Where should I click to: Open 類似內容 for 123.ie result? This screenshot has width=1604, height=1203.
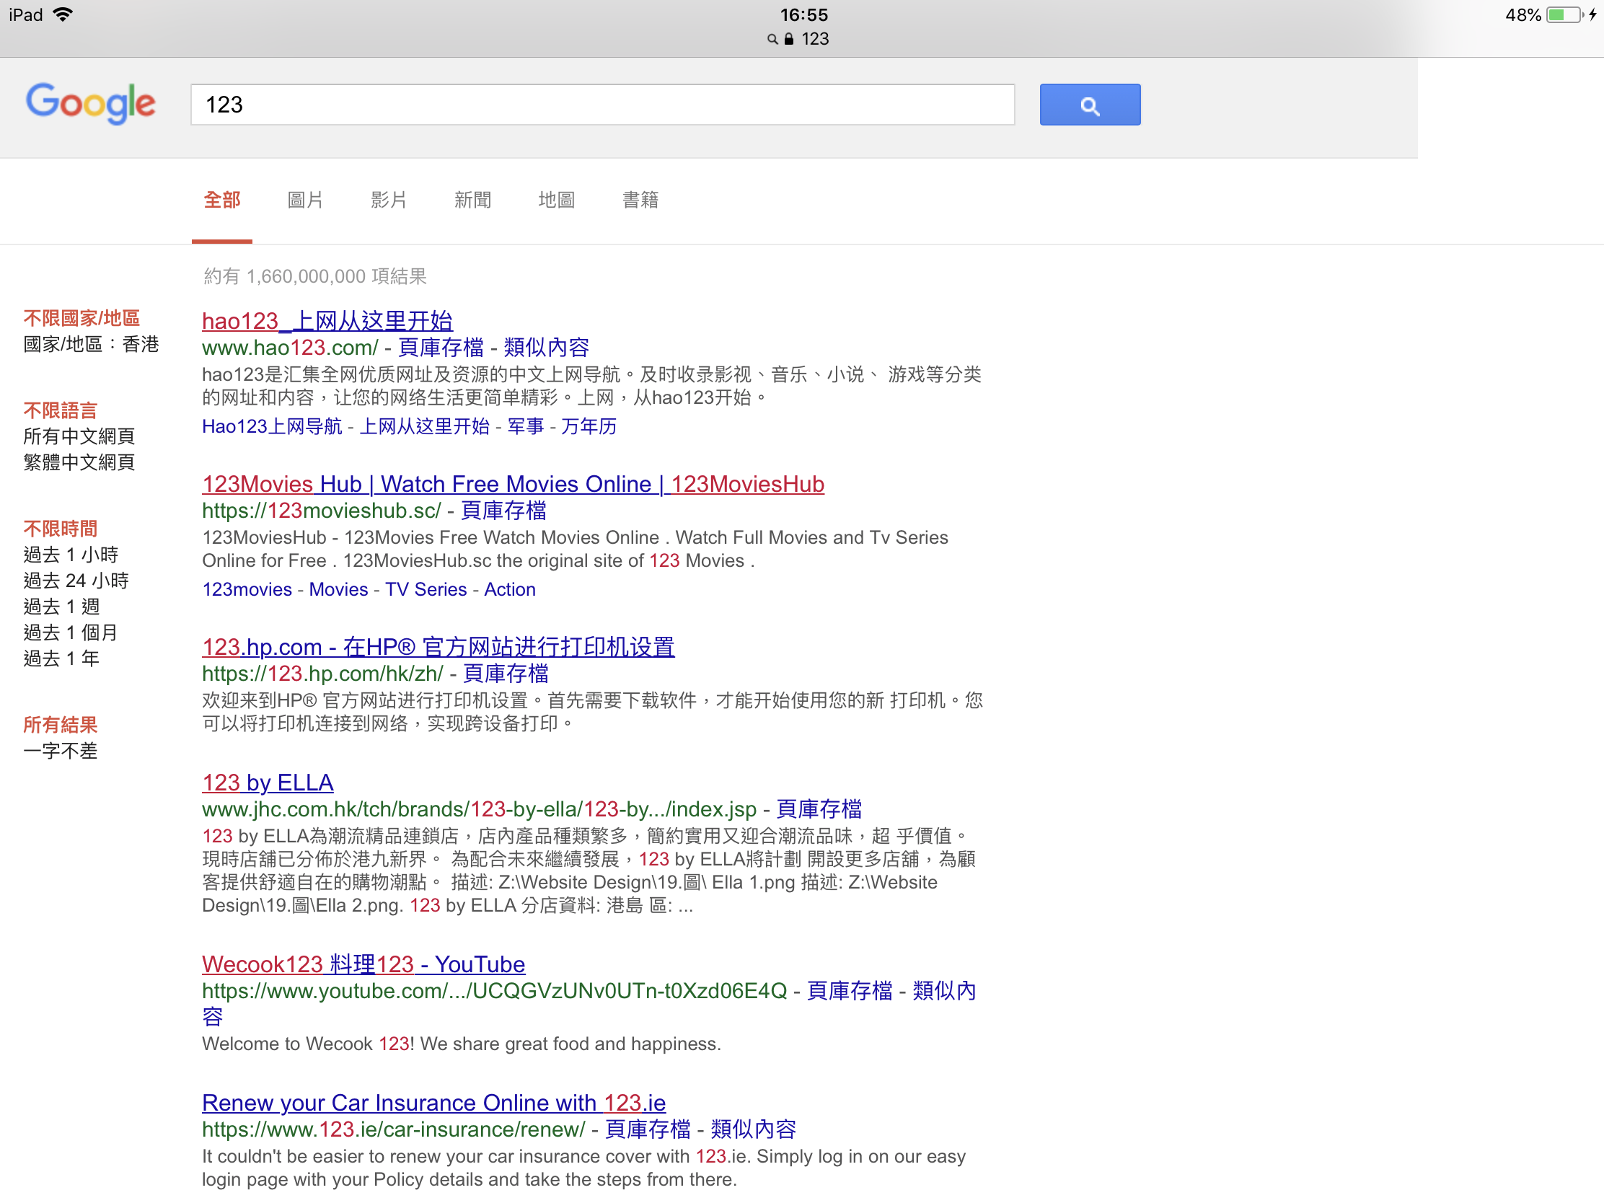pos(754,1130)
